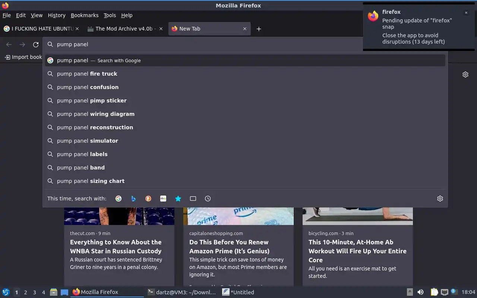The height and width of the screenshot is (298, 477).
Task: Open file manager icon in the taskbar
Action: click(x=54, y=292)
